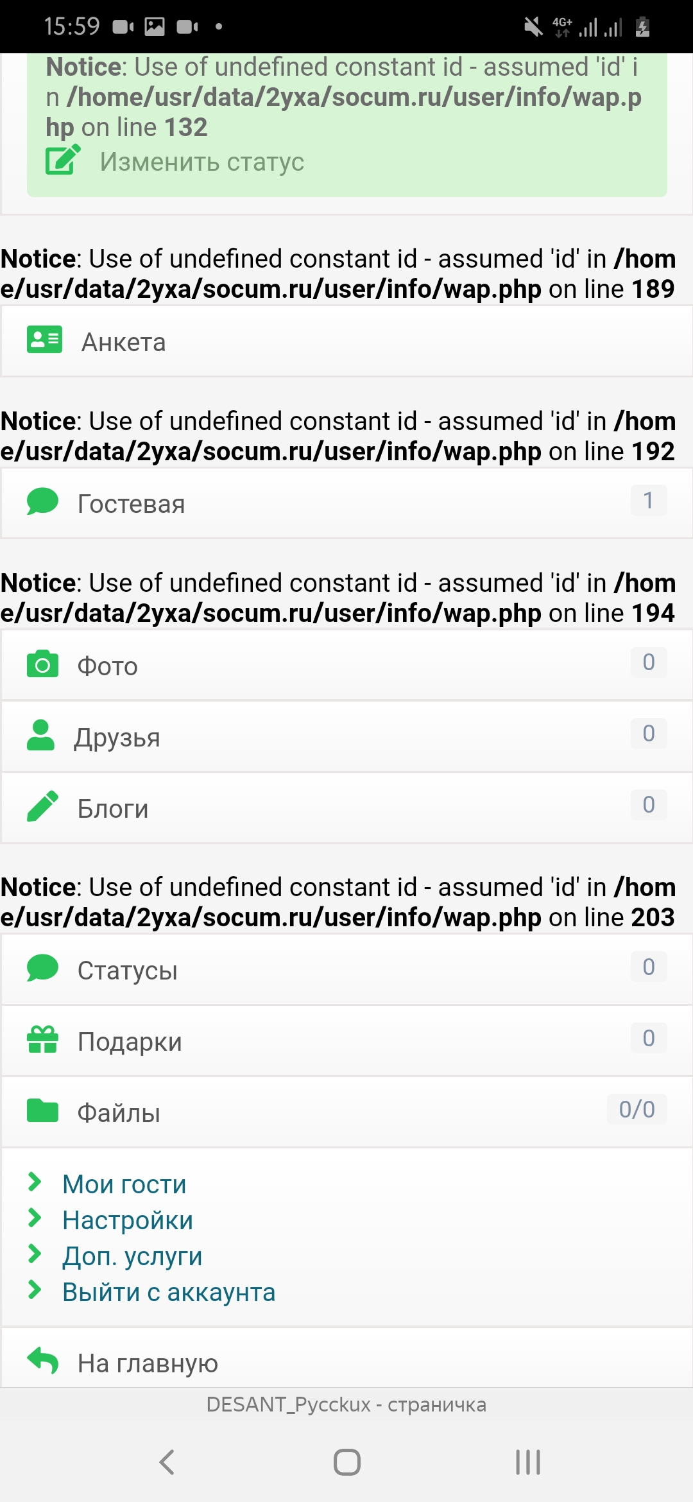Open the Мои гости link

pyautogui.click(x=124, y=1184)
